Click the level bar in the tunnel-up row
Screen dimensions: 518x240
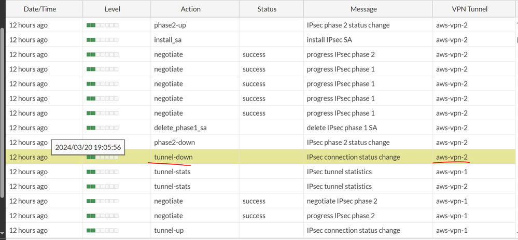click(x=103, y=230)
